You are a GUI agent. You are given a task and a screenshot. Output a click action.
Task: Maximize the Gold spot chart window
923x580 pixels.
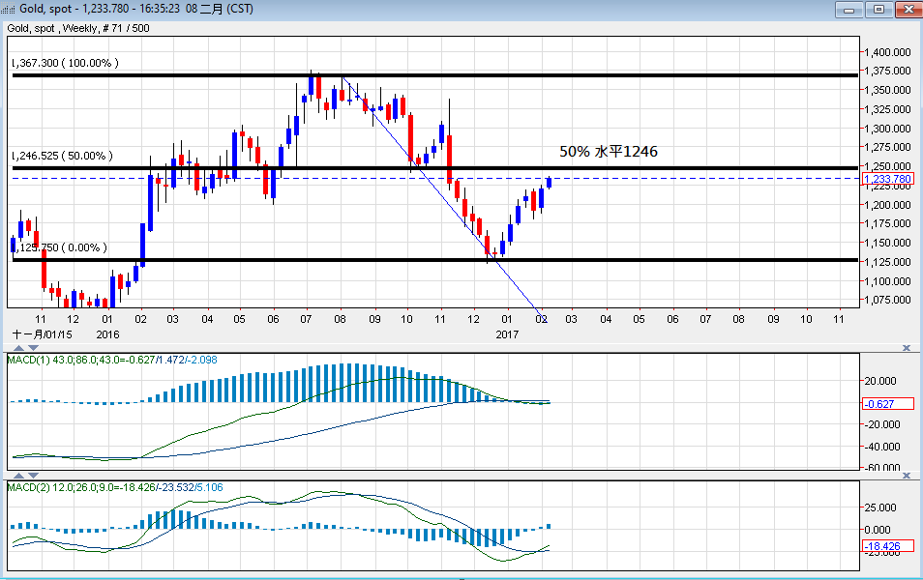click(878, 9)
